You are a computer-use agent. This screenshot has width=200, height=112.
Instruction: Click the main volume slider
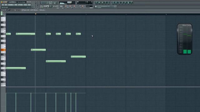pyautogui.click(x=36, y=4)
